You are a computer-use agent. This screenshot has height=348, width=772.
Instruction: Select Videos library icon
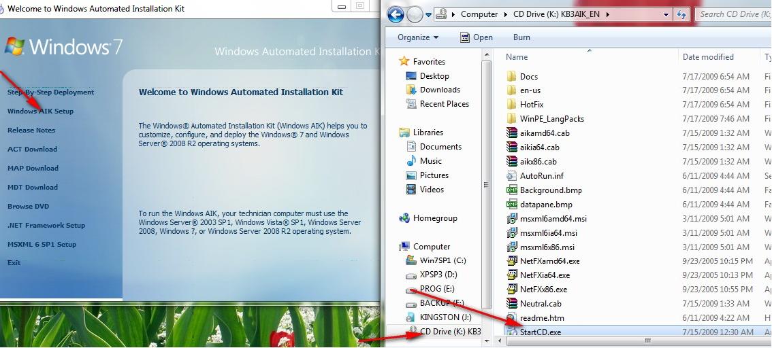pos(411,189)
